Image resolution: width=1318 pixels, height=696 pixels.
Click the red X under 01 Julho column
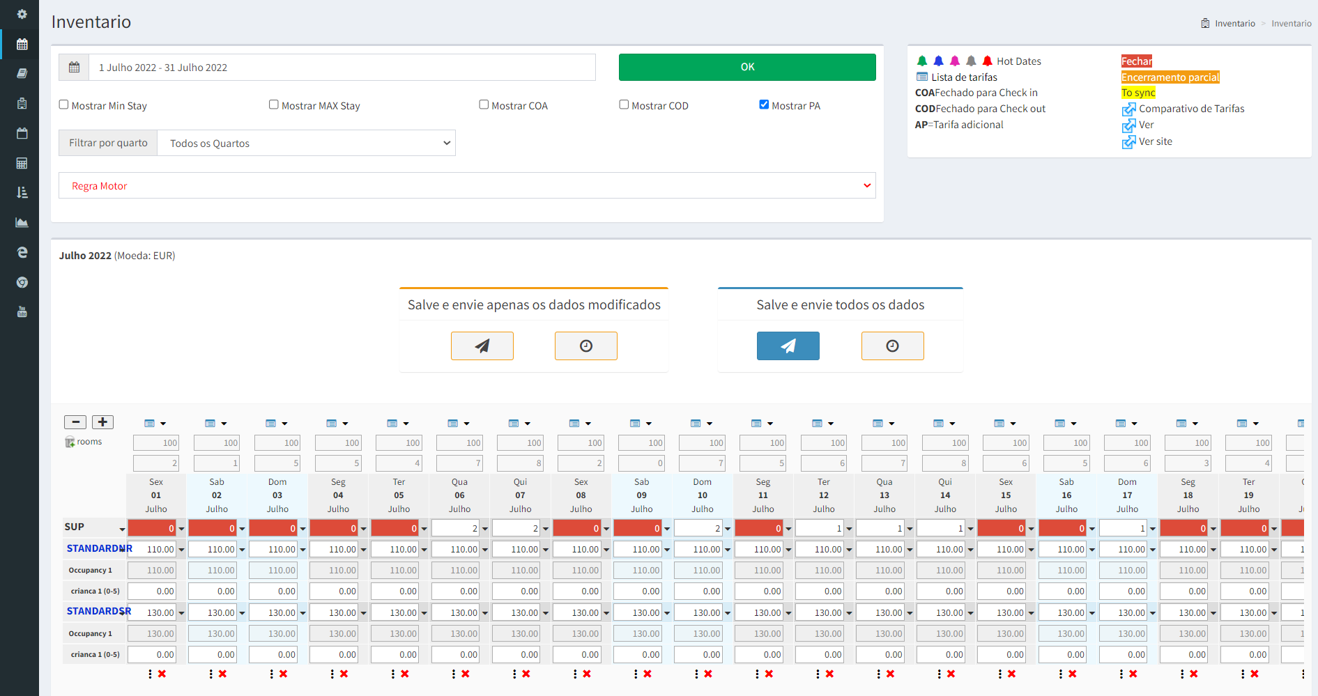pos(162,674)
